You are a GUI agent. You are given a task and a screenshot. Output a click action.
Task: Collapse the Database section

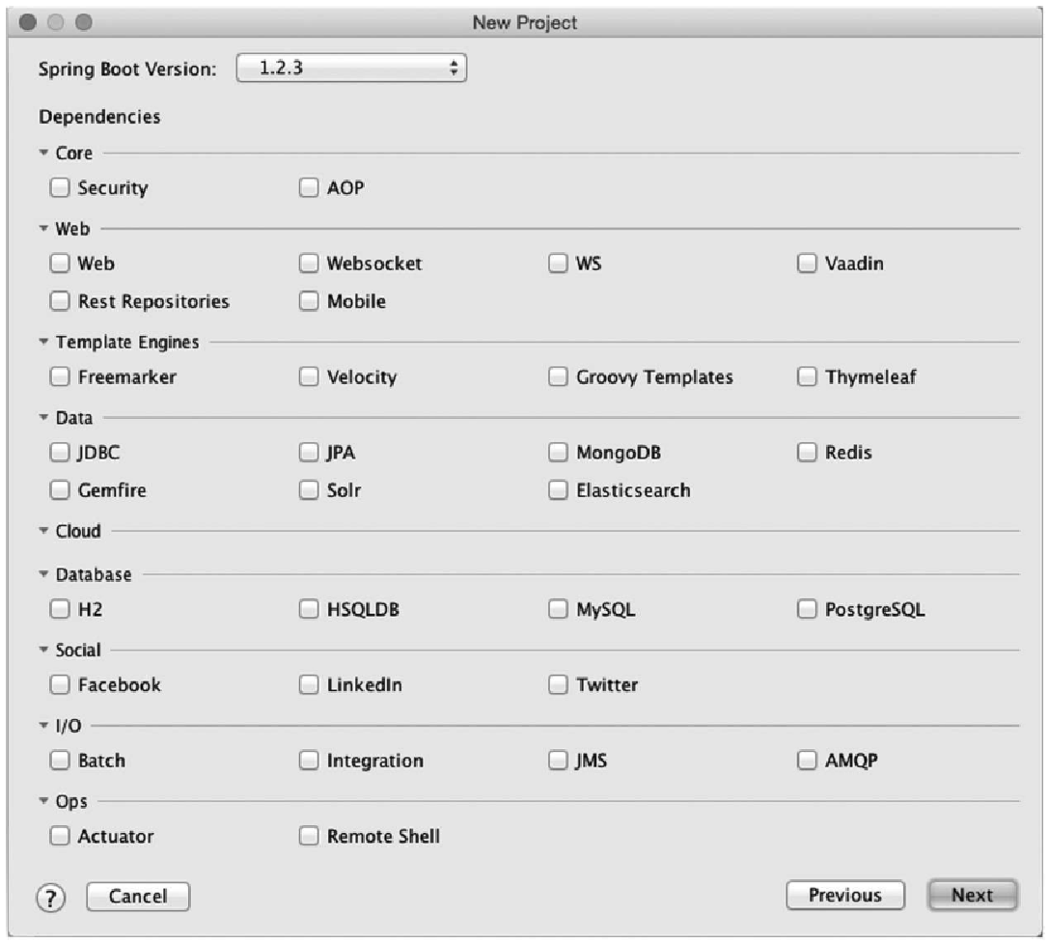tap(43, 573)
